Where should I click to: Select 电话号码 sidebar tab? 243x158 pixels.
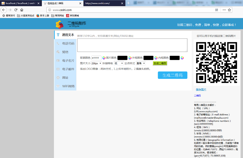pyautogui.click(x=65, y=43)
